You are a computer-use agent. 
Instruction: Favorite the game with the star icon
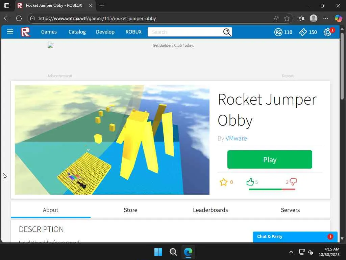point(224,182)
